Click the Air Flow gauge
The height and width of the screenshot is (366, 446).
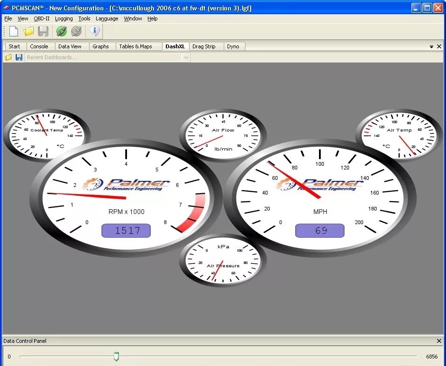pos(223,134)
